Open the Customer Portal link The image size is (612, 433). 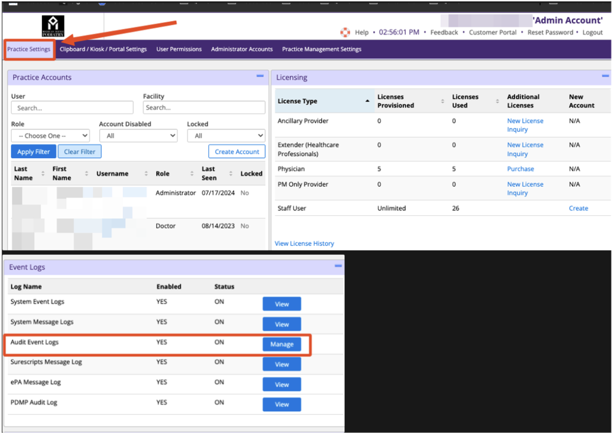(493, 33)
